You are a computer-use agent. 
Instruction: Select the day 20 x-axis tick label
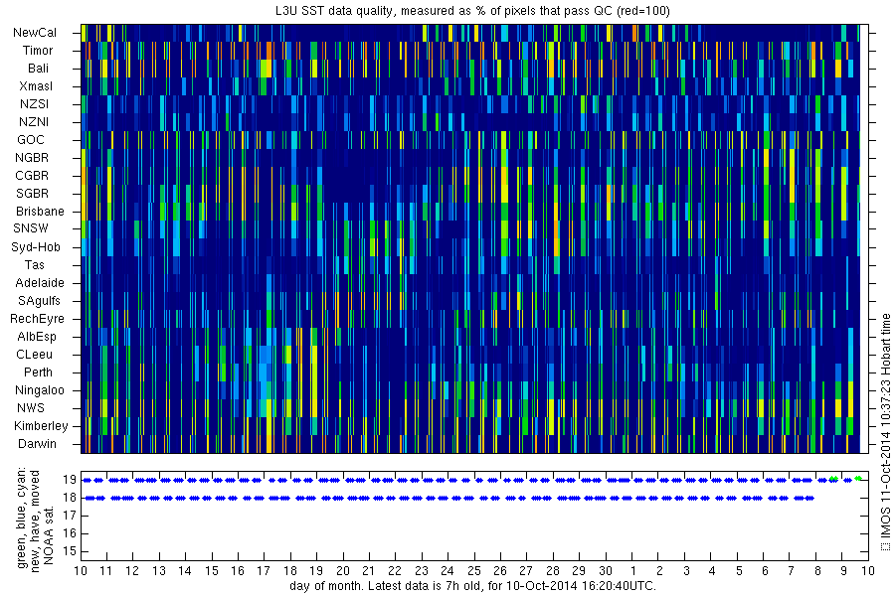(342, 570)
